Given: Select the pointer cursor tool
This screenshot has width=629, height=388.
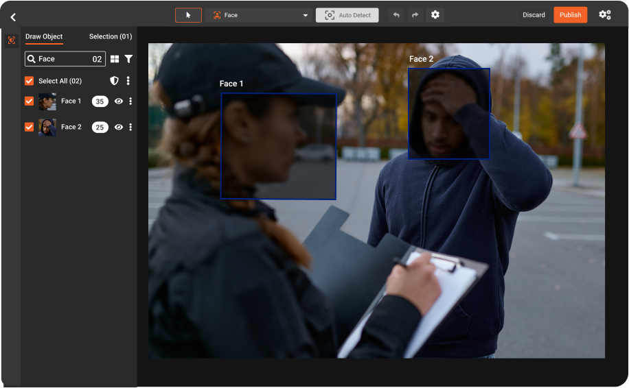Looking at the screenshot, I should tap(188, 15).
